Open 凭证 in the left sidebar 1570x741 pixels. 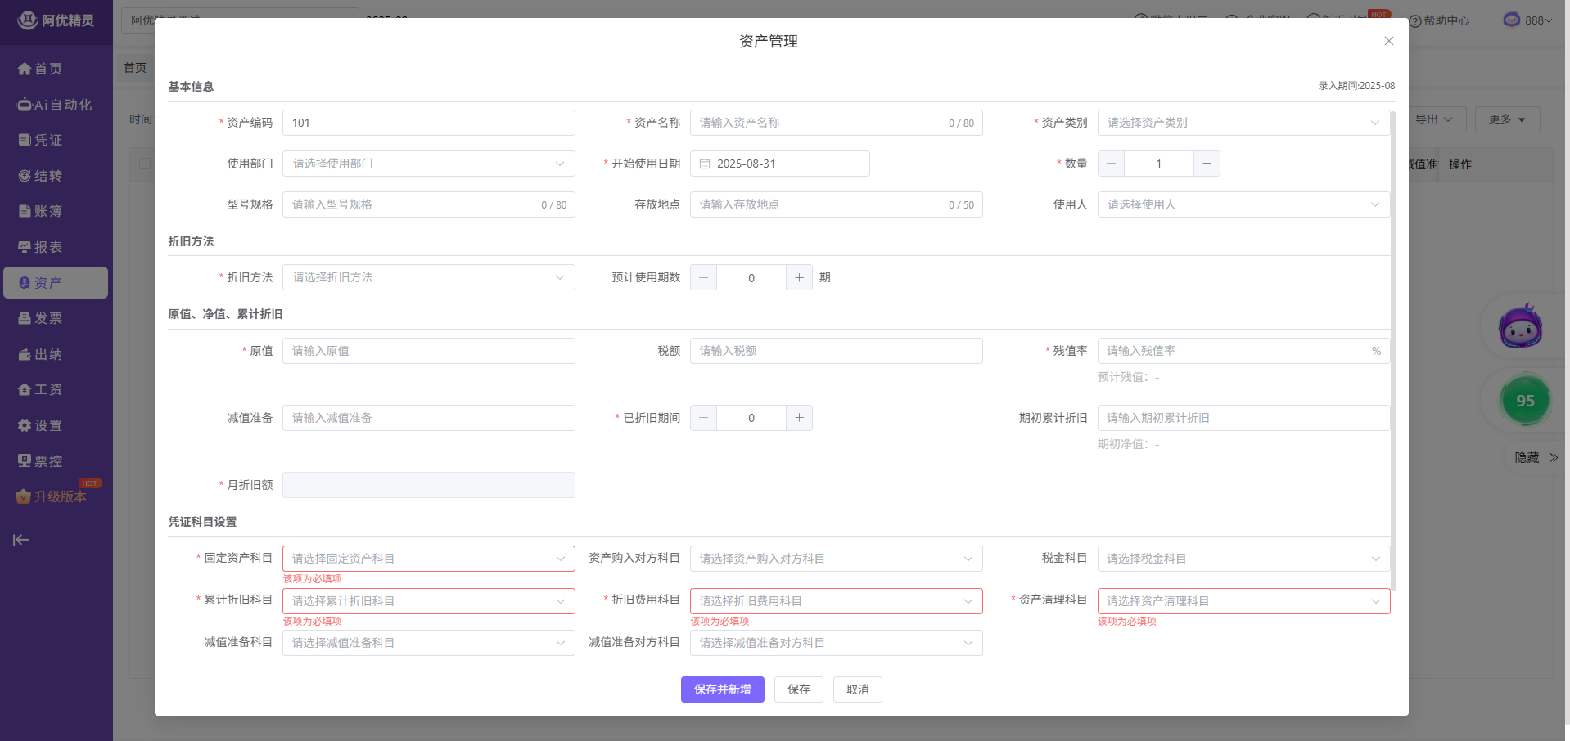[x=47, y=140]
